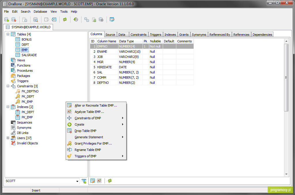The image size is (295, 195).
Task: Select the FK_DEPTNO constraint
Action: [30, 91]
